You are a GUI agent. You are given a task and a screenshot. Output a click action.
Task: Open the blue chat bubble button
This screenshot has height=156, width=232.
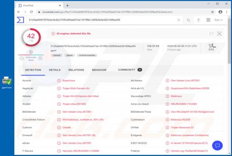[x=217, y=146]
